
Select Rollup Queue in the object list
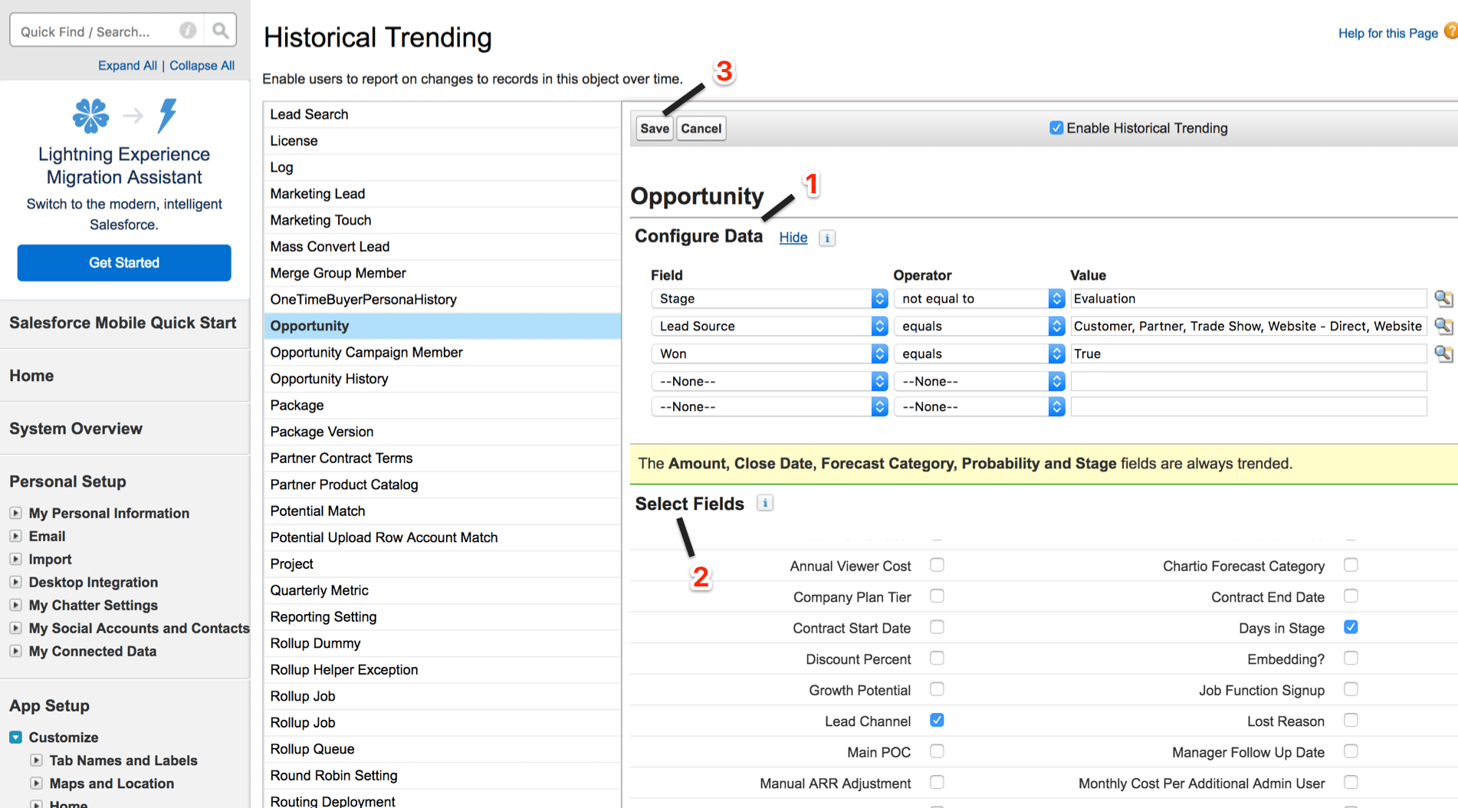coord(442,749)
